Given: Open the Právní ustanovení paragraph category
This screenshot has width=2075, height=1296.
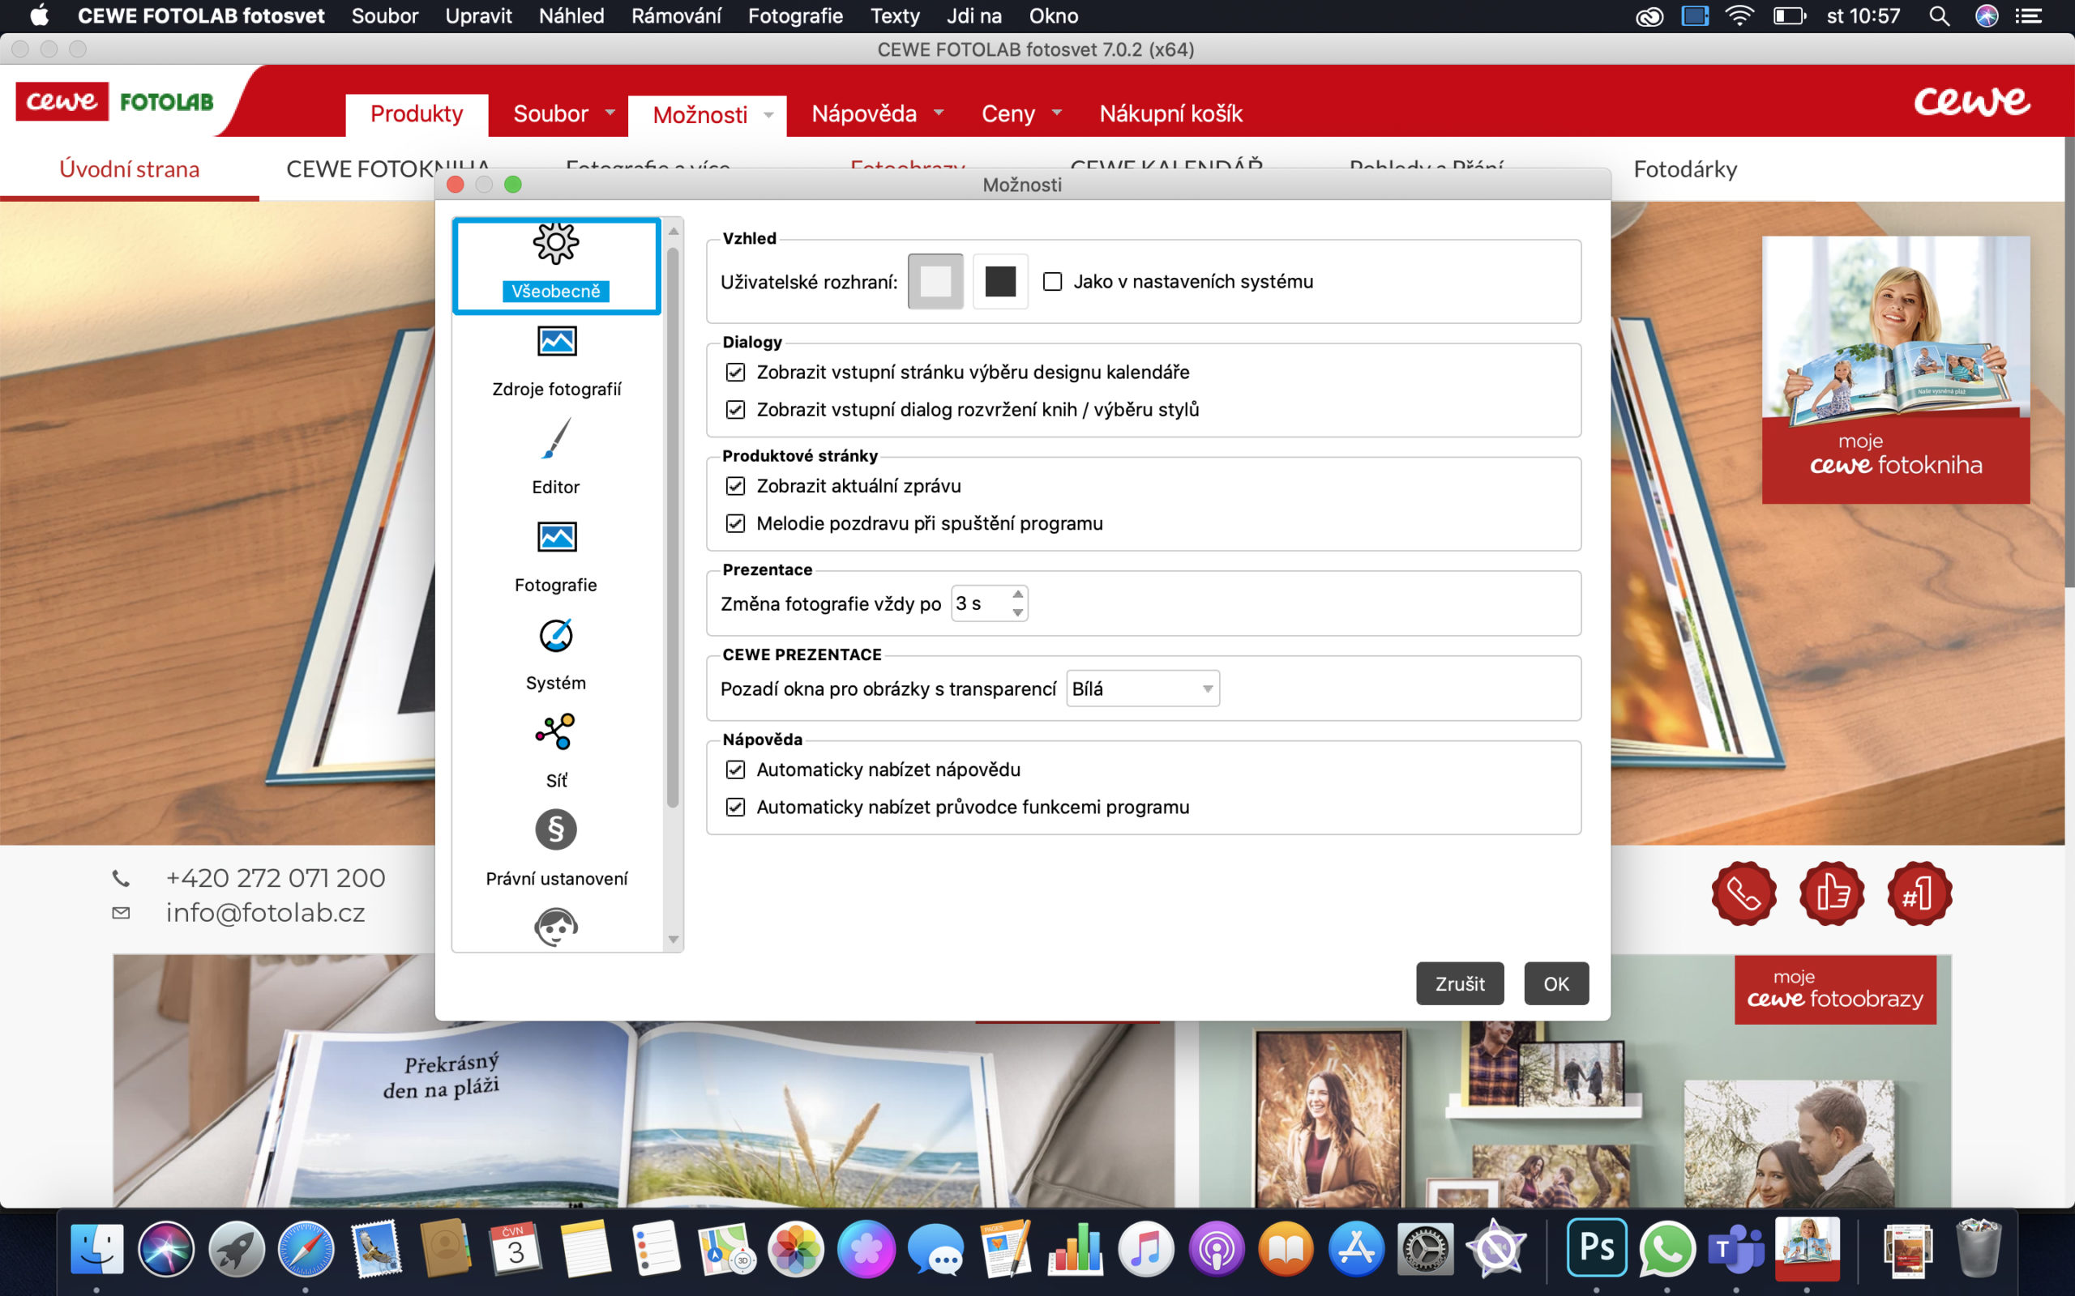Looking at the screenshot, I should (557, 849).
